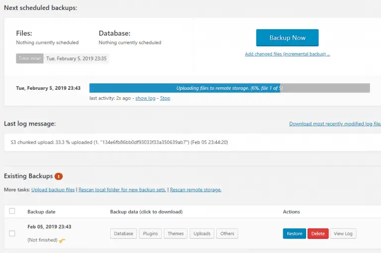Click the orange remote storage icon beside Not finished
The image size is (381, 253).
pos(62,241)
